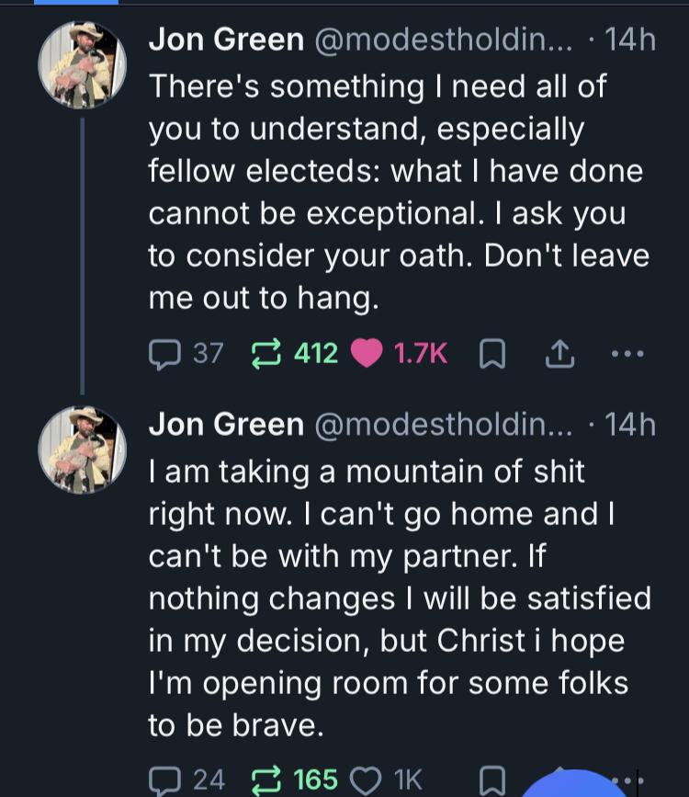Bookmark the 'room for some folks' tweet
Image resolution: width=689 pixels, height=797 pixels.
click(x=491, y=779)
